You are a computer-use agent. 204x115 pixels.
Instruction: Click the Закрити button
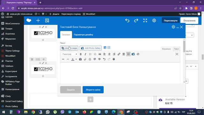click(70, 90)
